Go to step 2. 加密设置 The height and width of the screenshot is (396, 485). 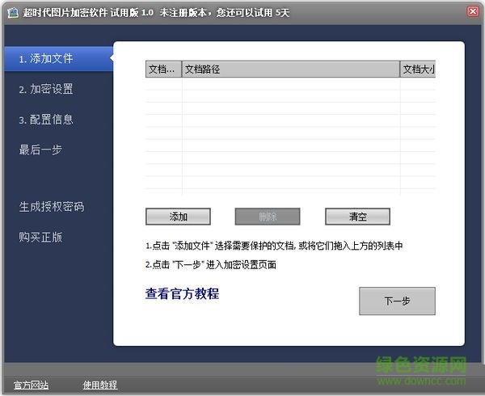tap(46, 89)
